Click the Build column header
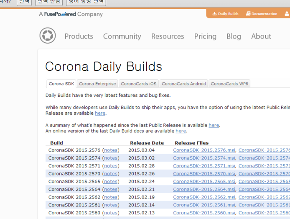The height and width of the screenshot is (219, 290). click(x=56, y=143)
